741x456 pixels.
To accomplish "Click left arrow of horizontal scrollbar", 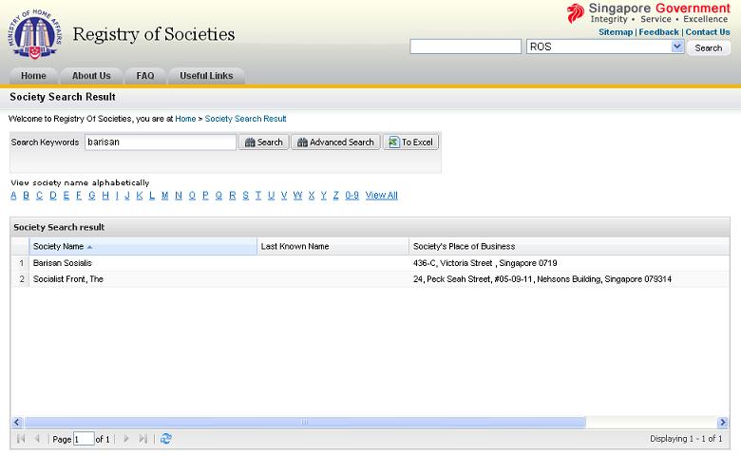I will [17, 422].
